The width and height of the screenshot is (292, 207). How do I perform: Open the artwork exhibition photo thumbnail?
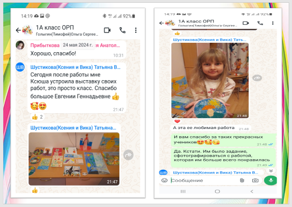(x=74, y=159)
